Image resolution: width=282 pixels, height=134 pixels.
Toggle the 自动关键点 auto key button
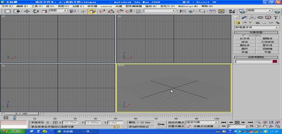pyautogui.click(x=176, y=122)
